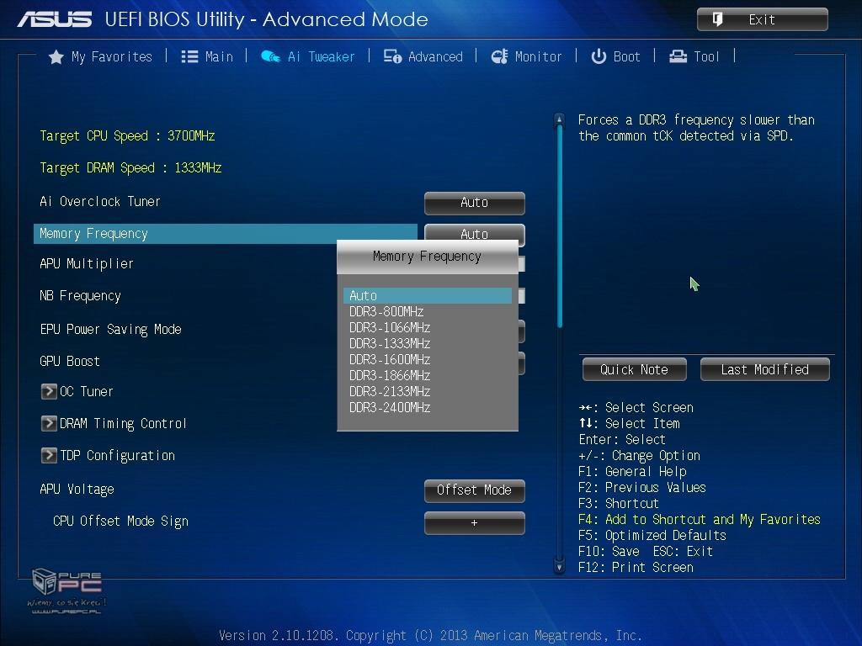Click the Monitor gauge icon

[499, 56]
